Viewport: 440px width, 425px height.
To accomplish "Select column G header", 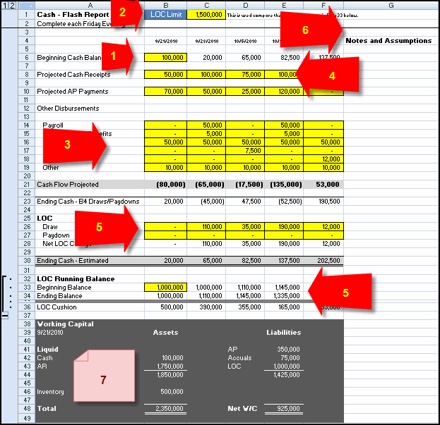I will [390, 5].
